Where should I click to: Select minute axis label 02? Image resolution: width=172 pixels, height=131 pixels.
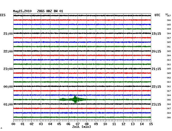[31, 124]
